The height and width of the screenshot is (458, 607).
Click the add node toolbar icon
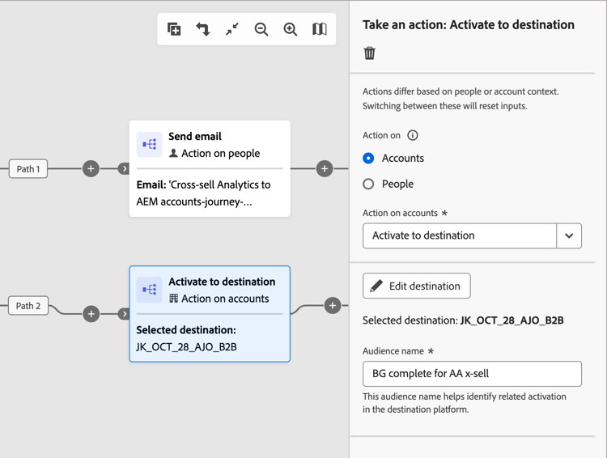(174, 29)
